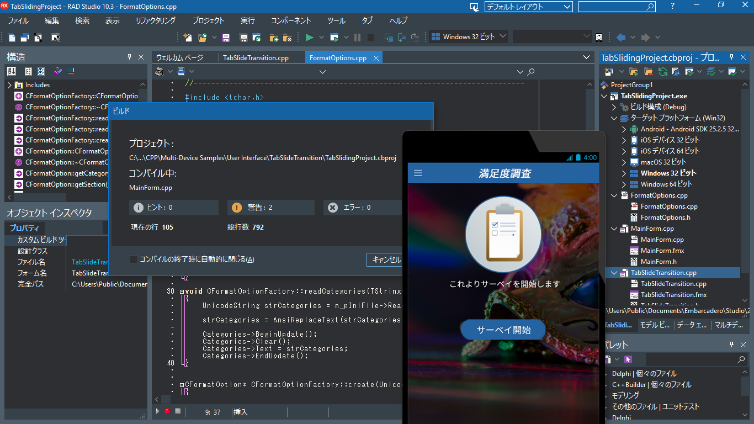The height and width of the screenshot is (424, 754).
Task: Close the FormatOptions.cpp editor tab
Action: click(376, 57)
